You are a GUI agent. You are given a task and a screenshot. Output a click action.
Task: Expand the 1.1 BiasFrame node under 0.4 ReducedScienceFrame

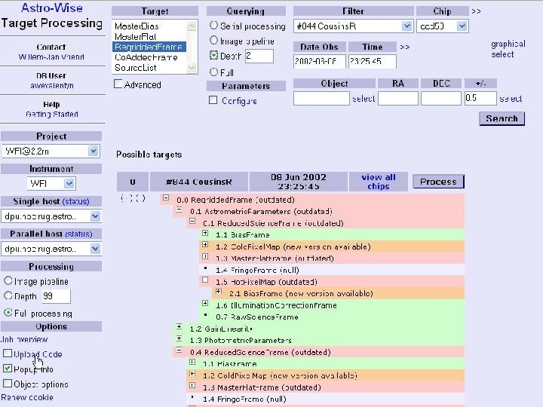(192, 362)
